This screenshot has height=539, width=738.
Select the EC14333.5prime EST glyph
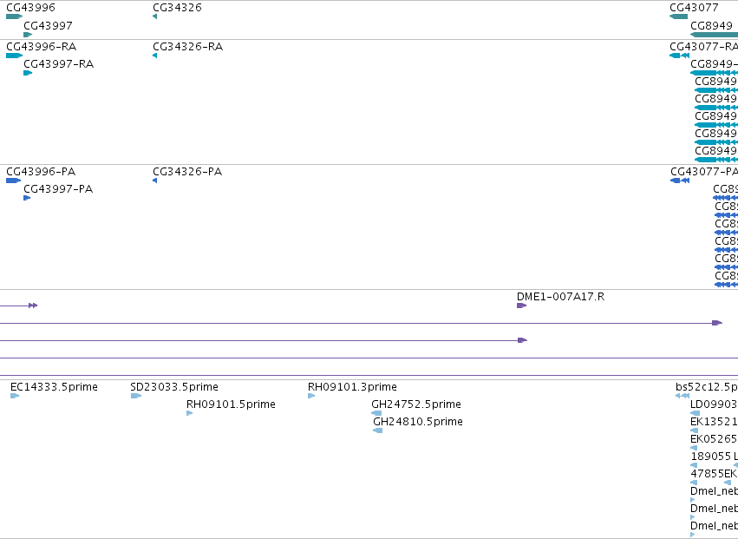click(15, 396)
